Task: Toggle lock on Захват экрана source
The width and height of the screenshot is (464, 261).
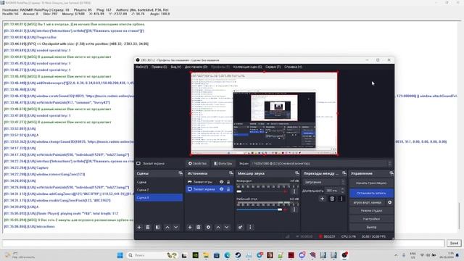Action: 228,189
